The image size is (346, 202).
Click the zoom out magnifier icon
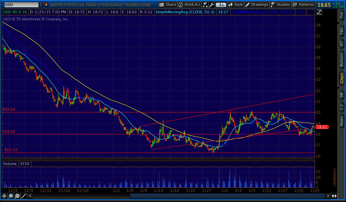(17, 196)
